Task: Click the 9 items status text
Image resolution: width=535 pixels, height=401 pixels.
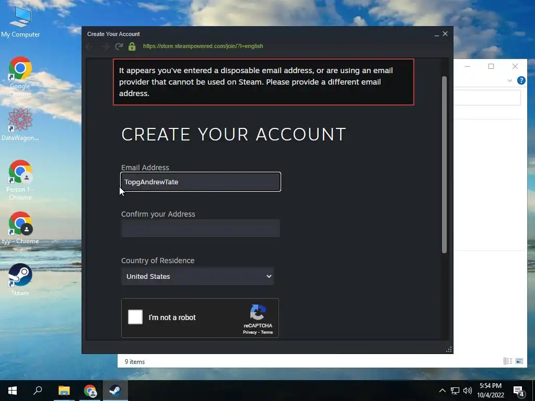Action: coord(135,362)
